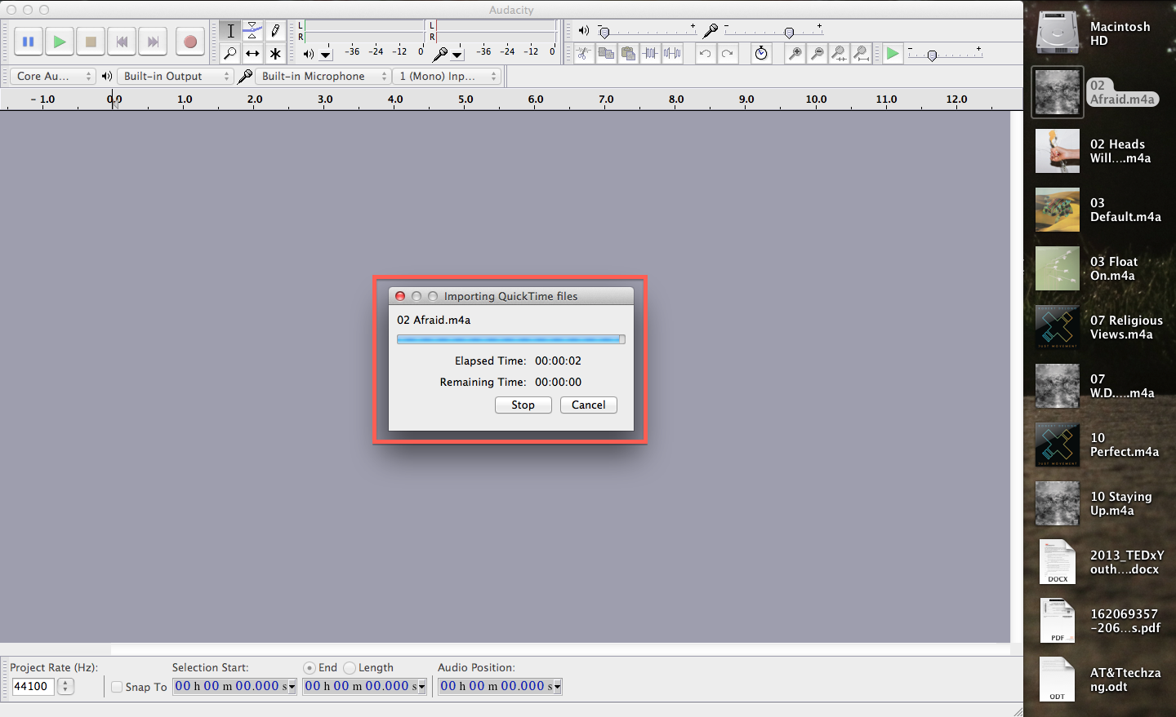Image resolution: width=1176 pixels, height=717 pixels.
Task: Click the Copy icon in edit toolbar
Action: pyautogui.click(x=606, y=54)
